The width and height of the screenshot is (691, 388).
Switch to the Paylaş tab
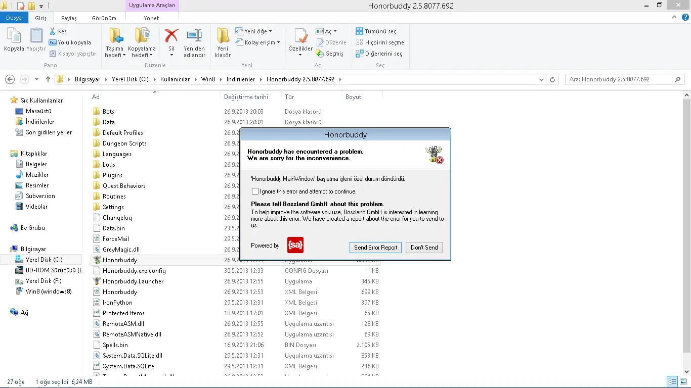pyautogui.click(x=69, y=18)
